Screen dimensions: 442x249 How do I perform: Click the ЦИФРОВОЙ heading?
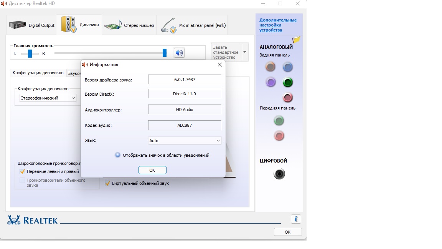[273, 161]
